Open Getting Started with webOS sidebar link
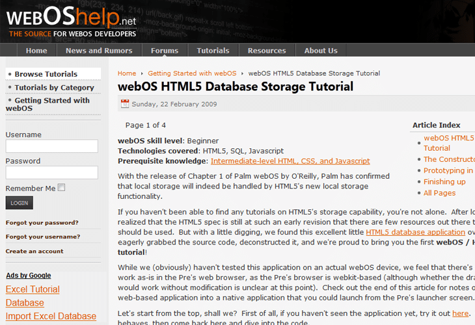 pyautogui.click(x=47, y=104)
